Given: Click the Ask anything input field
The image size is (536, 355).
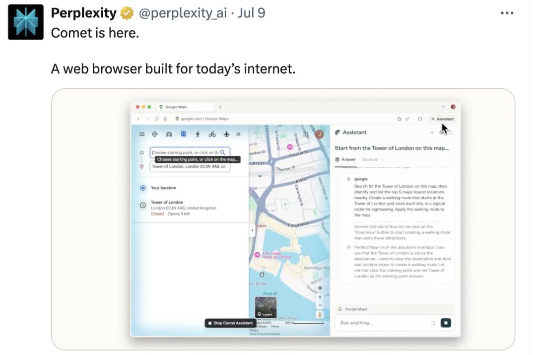Looking at the screenshot, I should pyautogui.click(x=382, y=323).
